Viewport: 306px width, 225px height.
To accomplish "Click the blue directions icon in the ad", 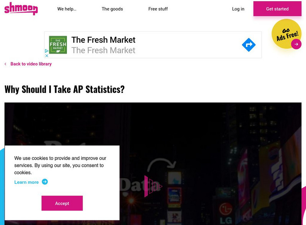I will click(x=249, y=45).
